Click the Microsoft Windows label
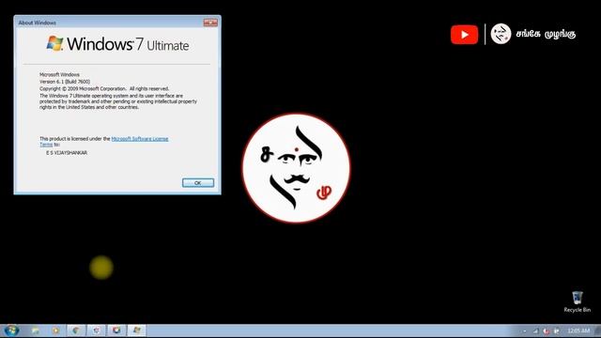This screenshot has height=338, width=601. (59, 75)
